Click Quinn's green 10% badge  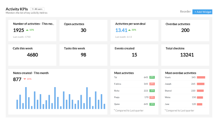(x=152, y=104)
